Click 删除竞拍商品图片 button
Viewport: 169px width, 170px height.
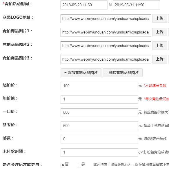pos(123,73)
